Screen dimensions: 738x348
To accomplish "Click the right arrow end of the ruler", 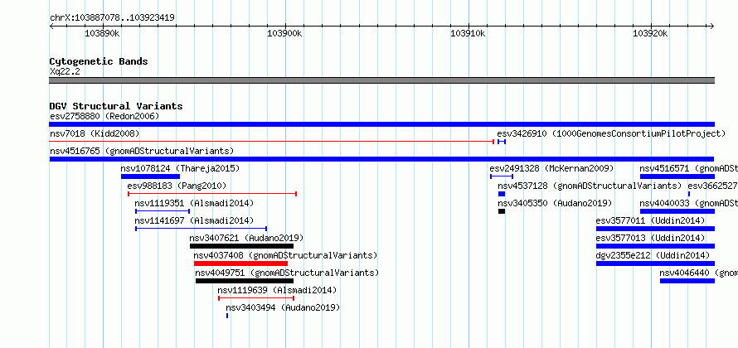I will 711,27.
